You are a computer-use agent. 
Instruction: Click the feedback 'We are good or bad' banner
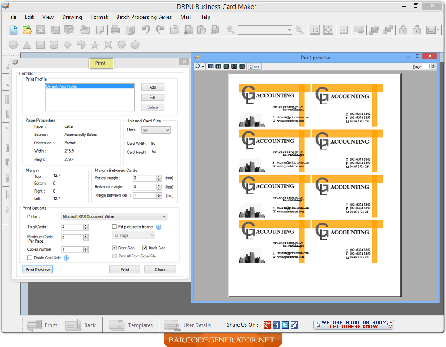coord(354,324)
